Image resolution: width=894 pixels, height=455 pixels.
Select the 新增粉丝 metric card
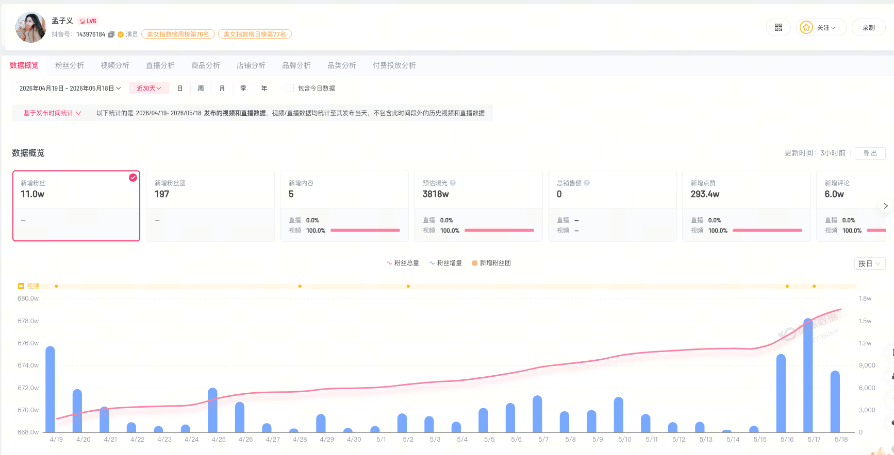coord(76,206)
